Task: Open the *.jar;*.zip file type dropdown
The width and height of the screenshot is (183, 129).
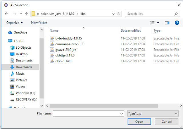Action: pos(153,114)
